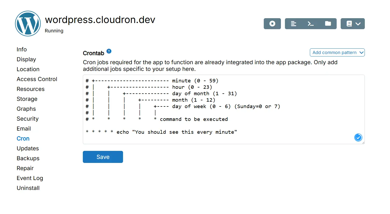
Task: Click the WordPress logo
Action: (28, 24)
